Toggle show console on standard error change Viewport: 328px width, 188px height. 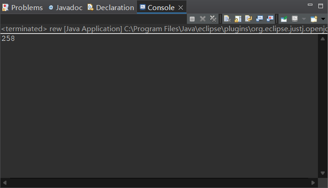(270, 19)
